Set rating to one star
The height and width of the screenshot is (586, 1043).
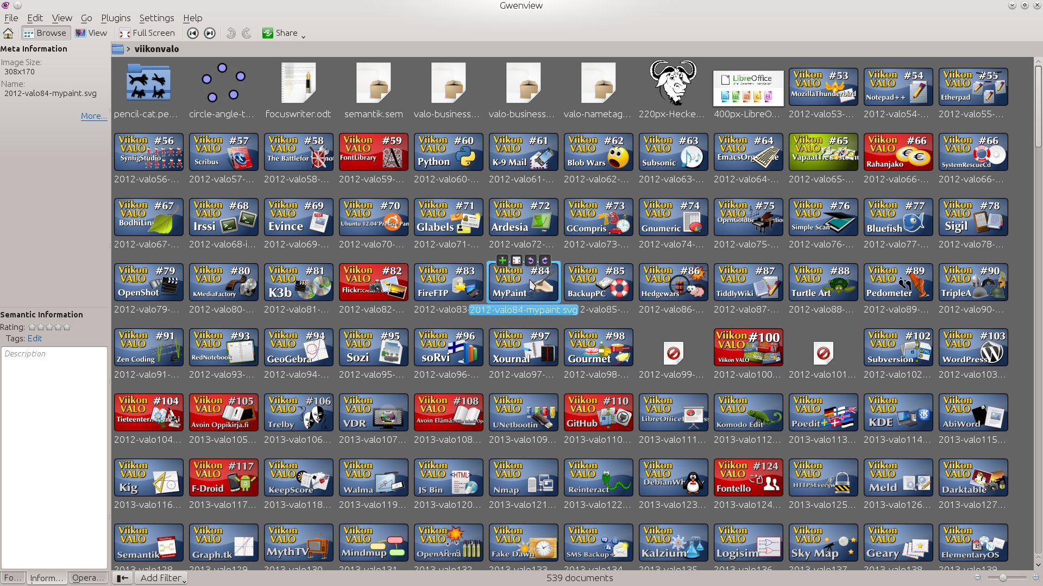click(x=32, y=327)
